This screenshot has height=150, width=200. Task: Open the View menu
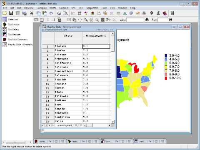click(112, 8)
